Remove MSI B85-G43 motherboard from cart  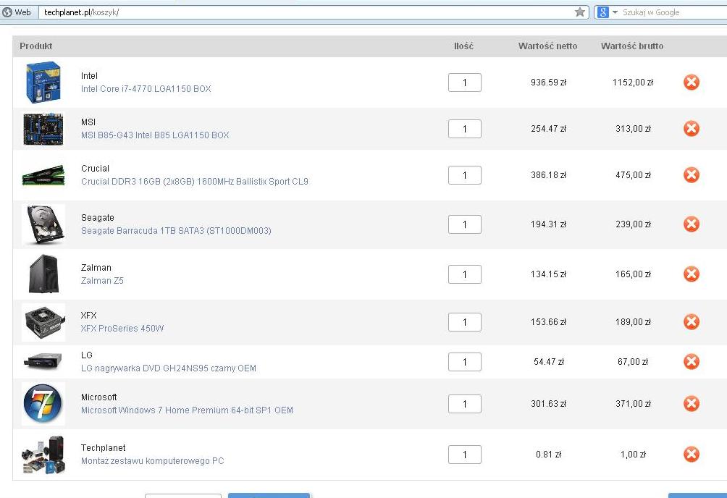691,128
